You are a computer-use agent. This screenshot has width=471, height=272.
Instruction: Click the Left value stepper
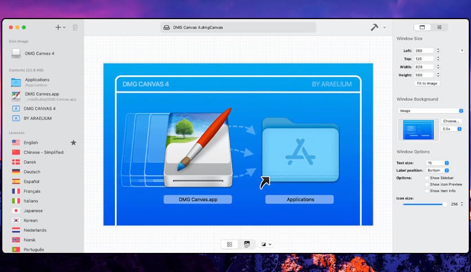tap(438, 51)
